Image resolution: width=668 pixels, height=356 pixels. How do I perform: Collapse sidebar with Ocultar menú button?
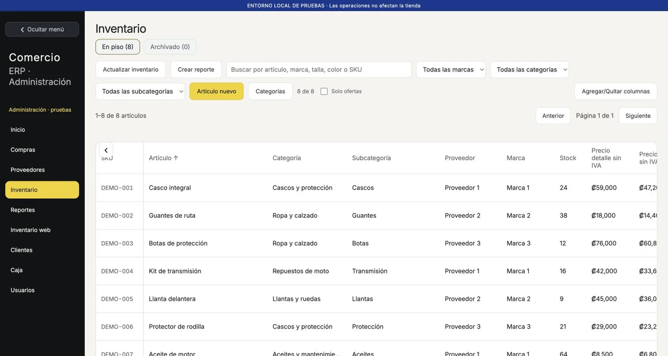pyautogui.click(x=42, y=29)
